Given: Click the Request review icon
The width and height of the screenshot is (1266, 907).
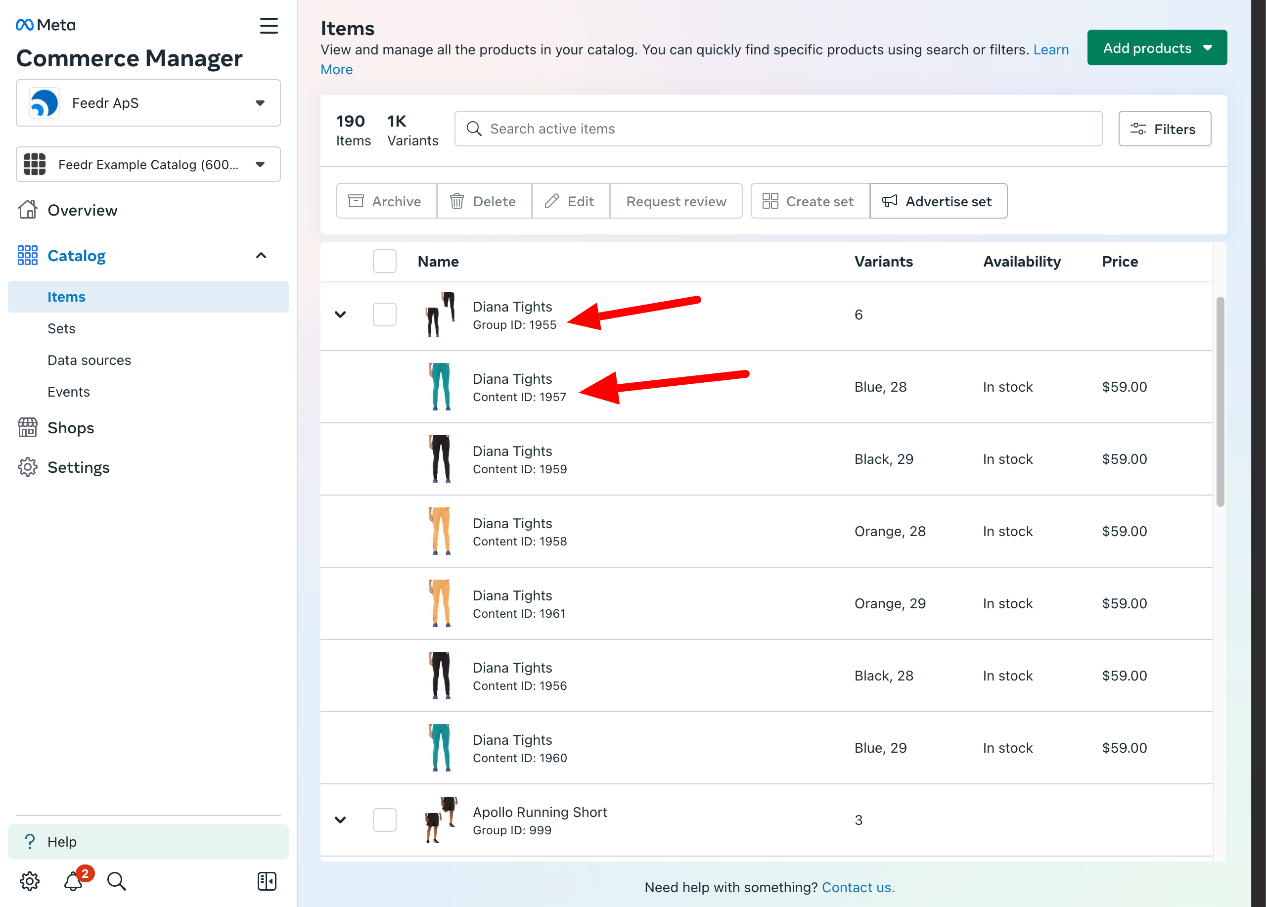Looking at the screenshot, I should point(675,201).
